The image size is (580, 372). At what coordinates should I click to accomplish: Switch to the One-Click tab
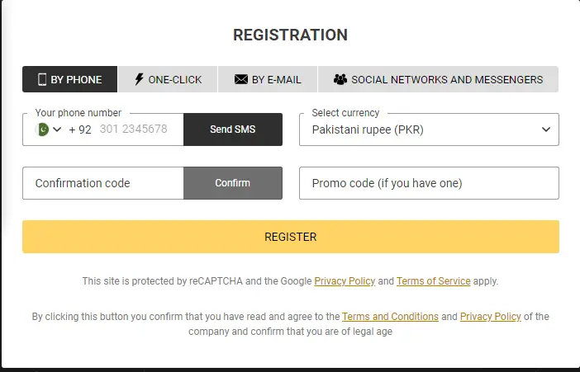(168, 80)
